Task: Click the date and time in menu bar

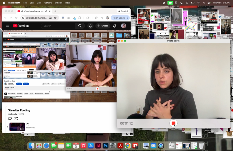Action: click(x=222, y=3)
